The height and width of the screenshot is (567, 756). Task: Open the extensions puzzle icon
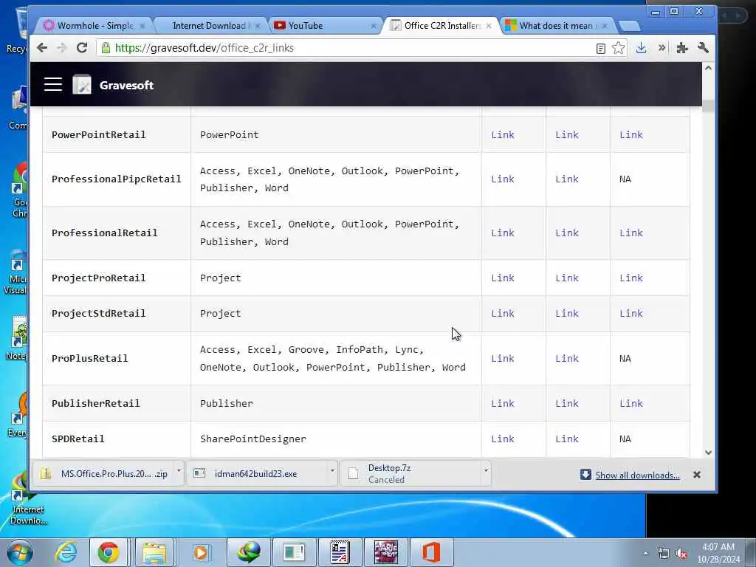pyautogui.click(x=682, y=48)
